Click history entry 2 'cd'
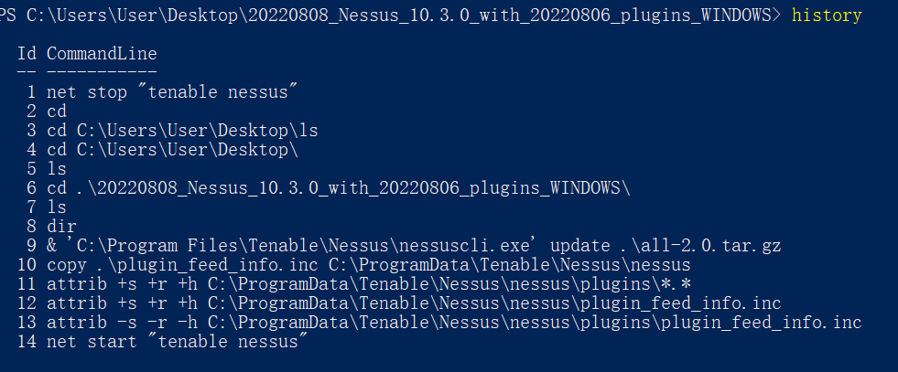898x372 pixels. tap(56, 112)
